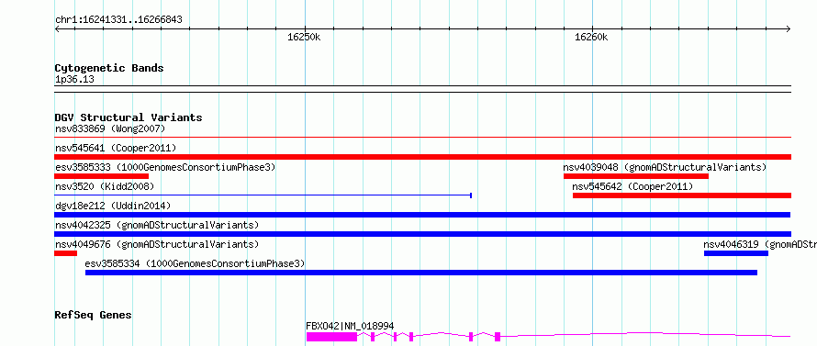Open the dgv18e212 (Uddin2014) label
Image resolution: width=817 pixels, height=346 pixels.
coord(113,206)
